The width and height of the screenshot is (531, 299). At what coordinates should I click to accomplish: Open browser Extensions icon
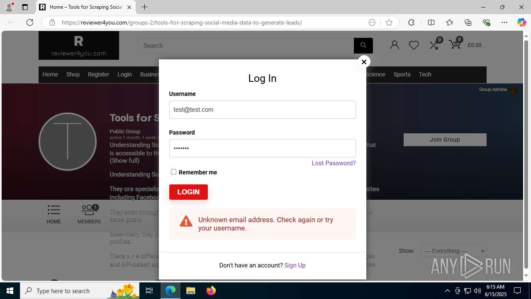tap(411, 22)
